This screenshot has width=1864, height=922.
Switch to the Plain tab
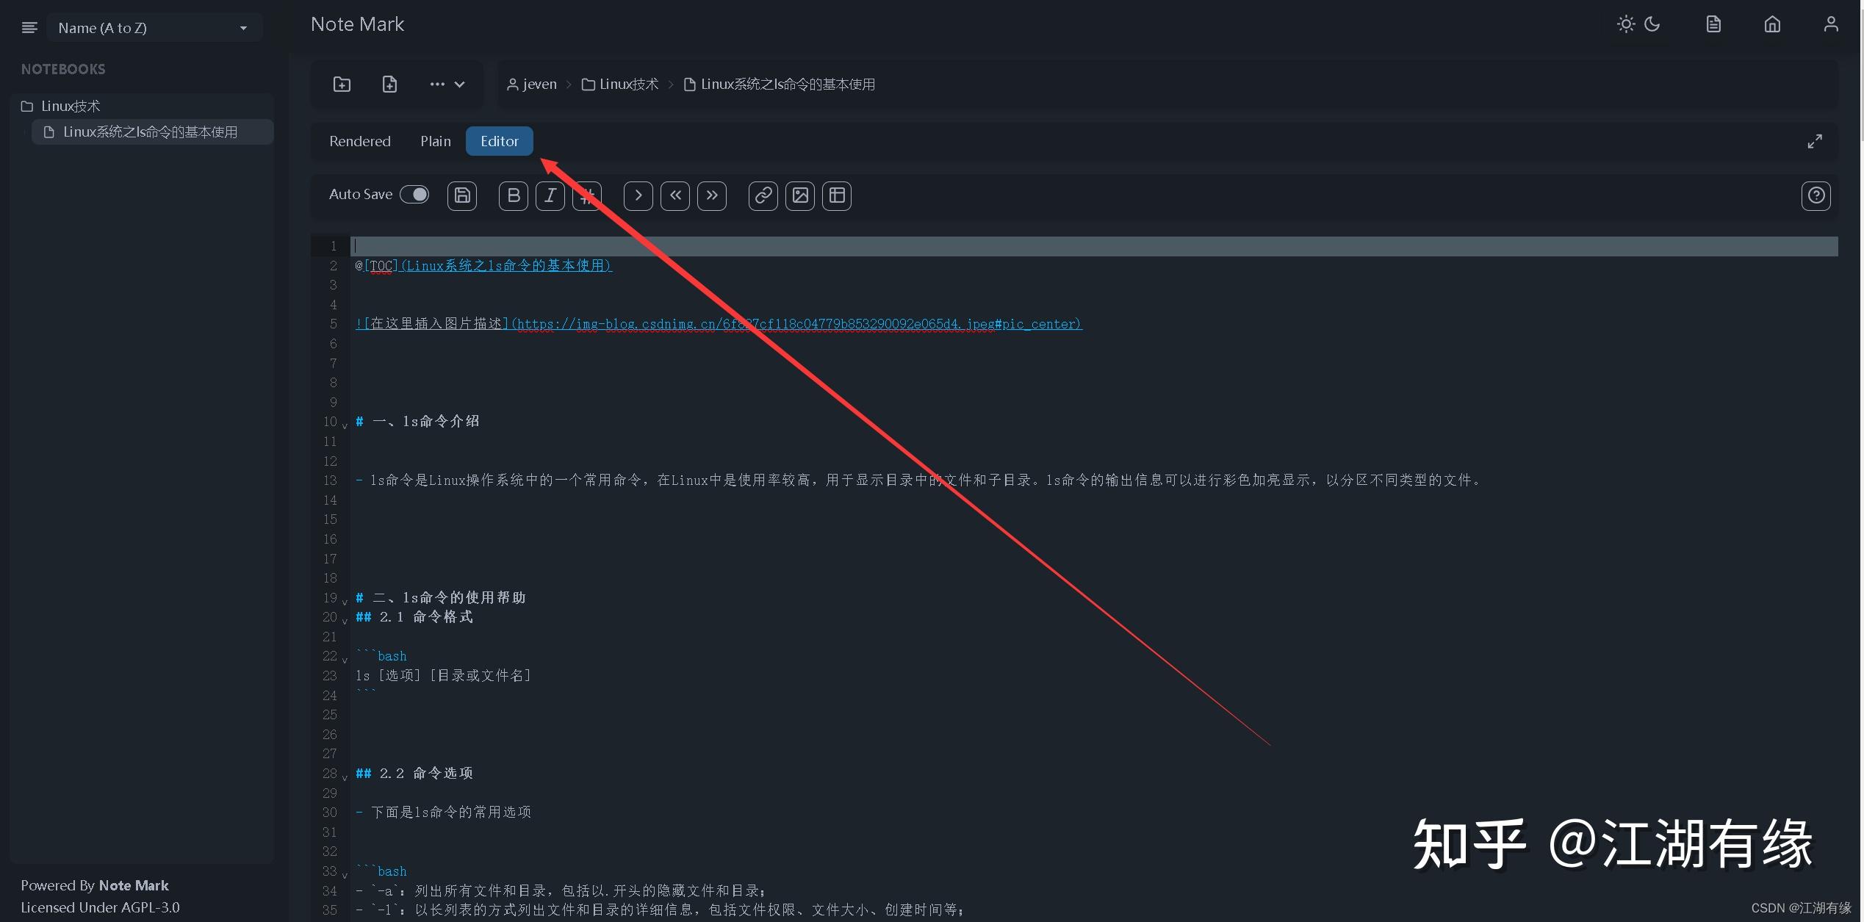[435, 141]
